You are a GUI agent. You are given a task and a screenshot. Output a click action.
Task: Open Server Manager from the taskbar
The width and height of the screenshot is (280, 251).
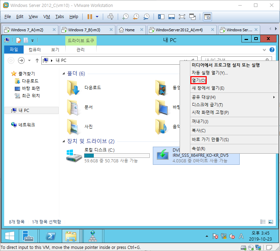click(x=28, y=236)
